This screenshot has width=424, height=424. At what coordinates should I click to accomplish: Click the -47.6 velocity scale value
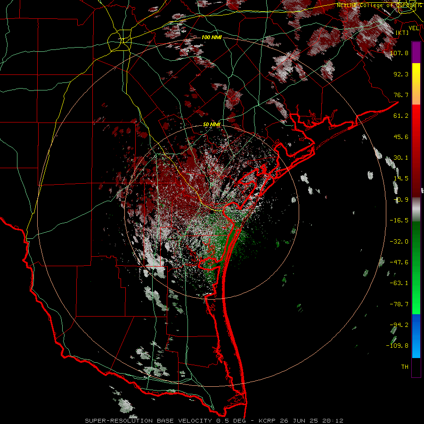click(399, 262)
